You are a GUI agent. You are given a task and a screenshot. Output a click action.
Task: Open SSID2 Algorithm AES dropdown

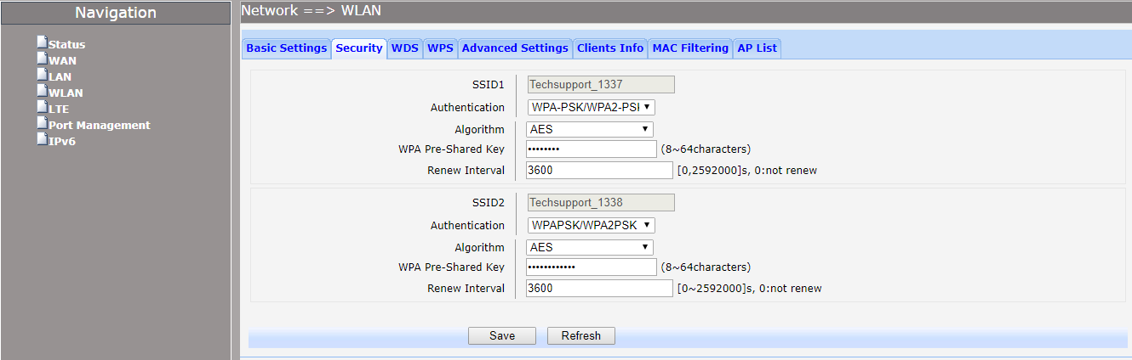click(590, 247)
